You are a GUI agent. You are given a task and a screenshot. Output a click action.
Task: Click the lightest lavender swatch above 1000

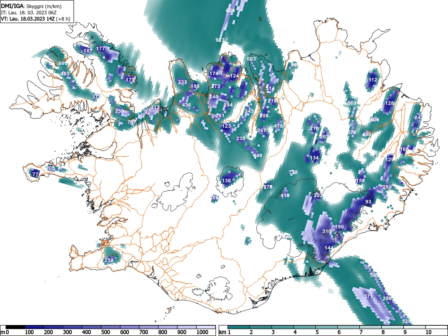tap(206, 327)
